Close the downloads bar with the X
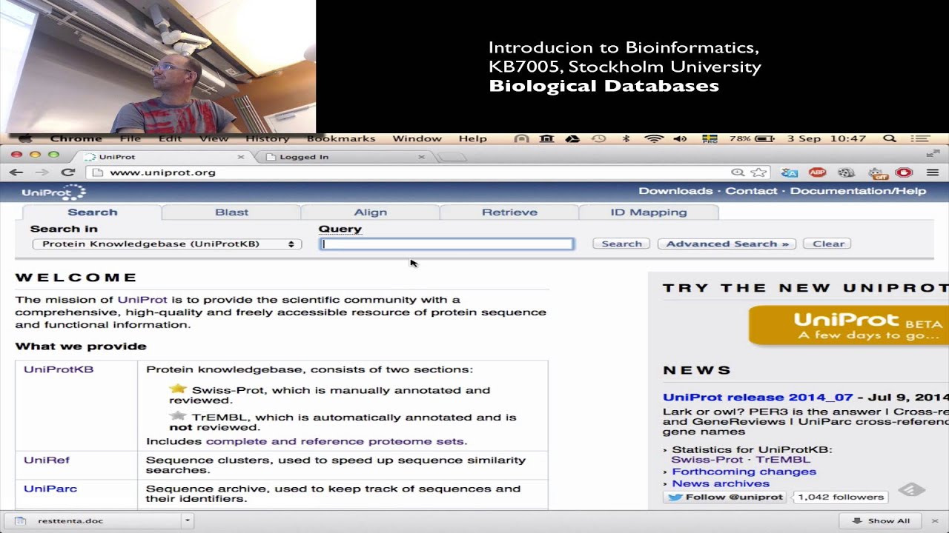Image resolution: width=949 pixels, height=533 pixels. pyautogui.click(x=934, y=520)
